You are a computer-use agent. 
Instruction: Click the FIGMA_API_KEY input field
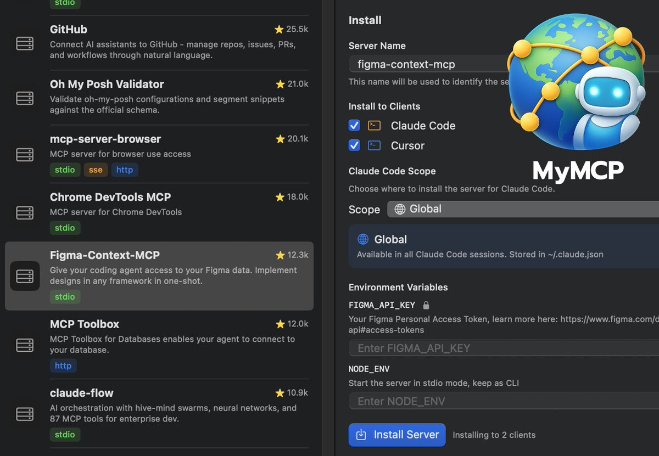click(x=504, y=348)
